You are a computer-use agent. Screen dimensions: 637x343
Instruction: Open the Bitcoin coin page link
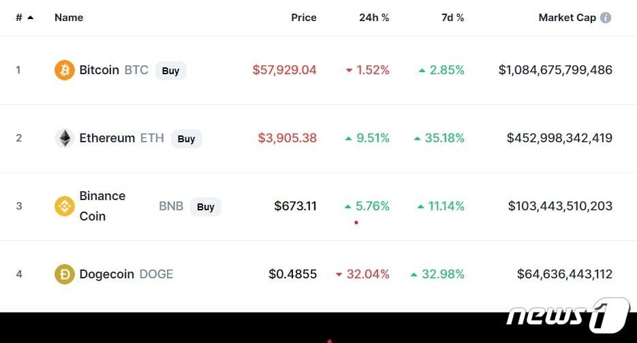coord(99,70)
